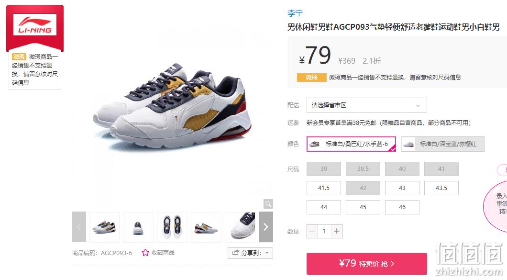Click the share icon next to 分享到
507x280 pixels.
click(x=235, y=253)
